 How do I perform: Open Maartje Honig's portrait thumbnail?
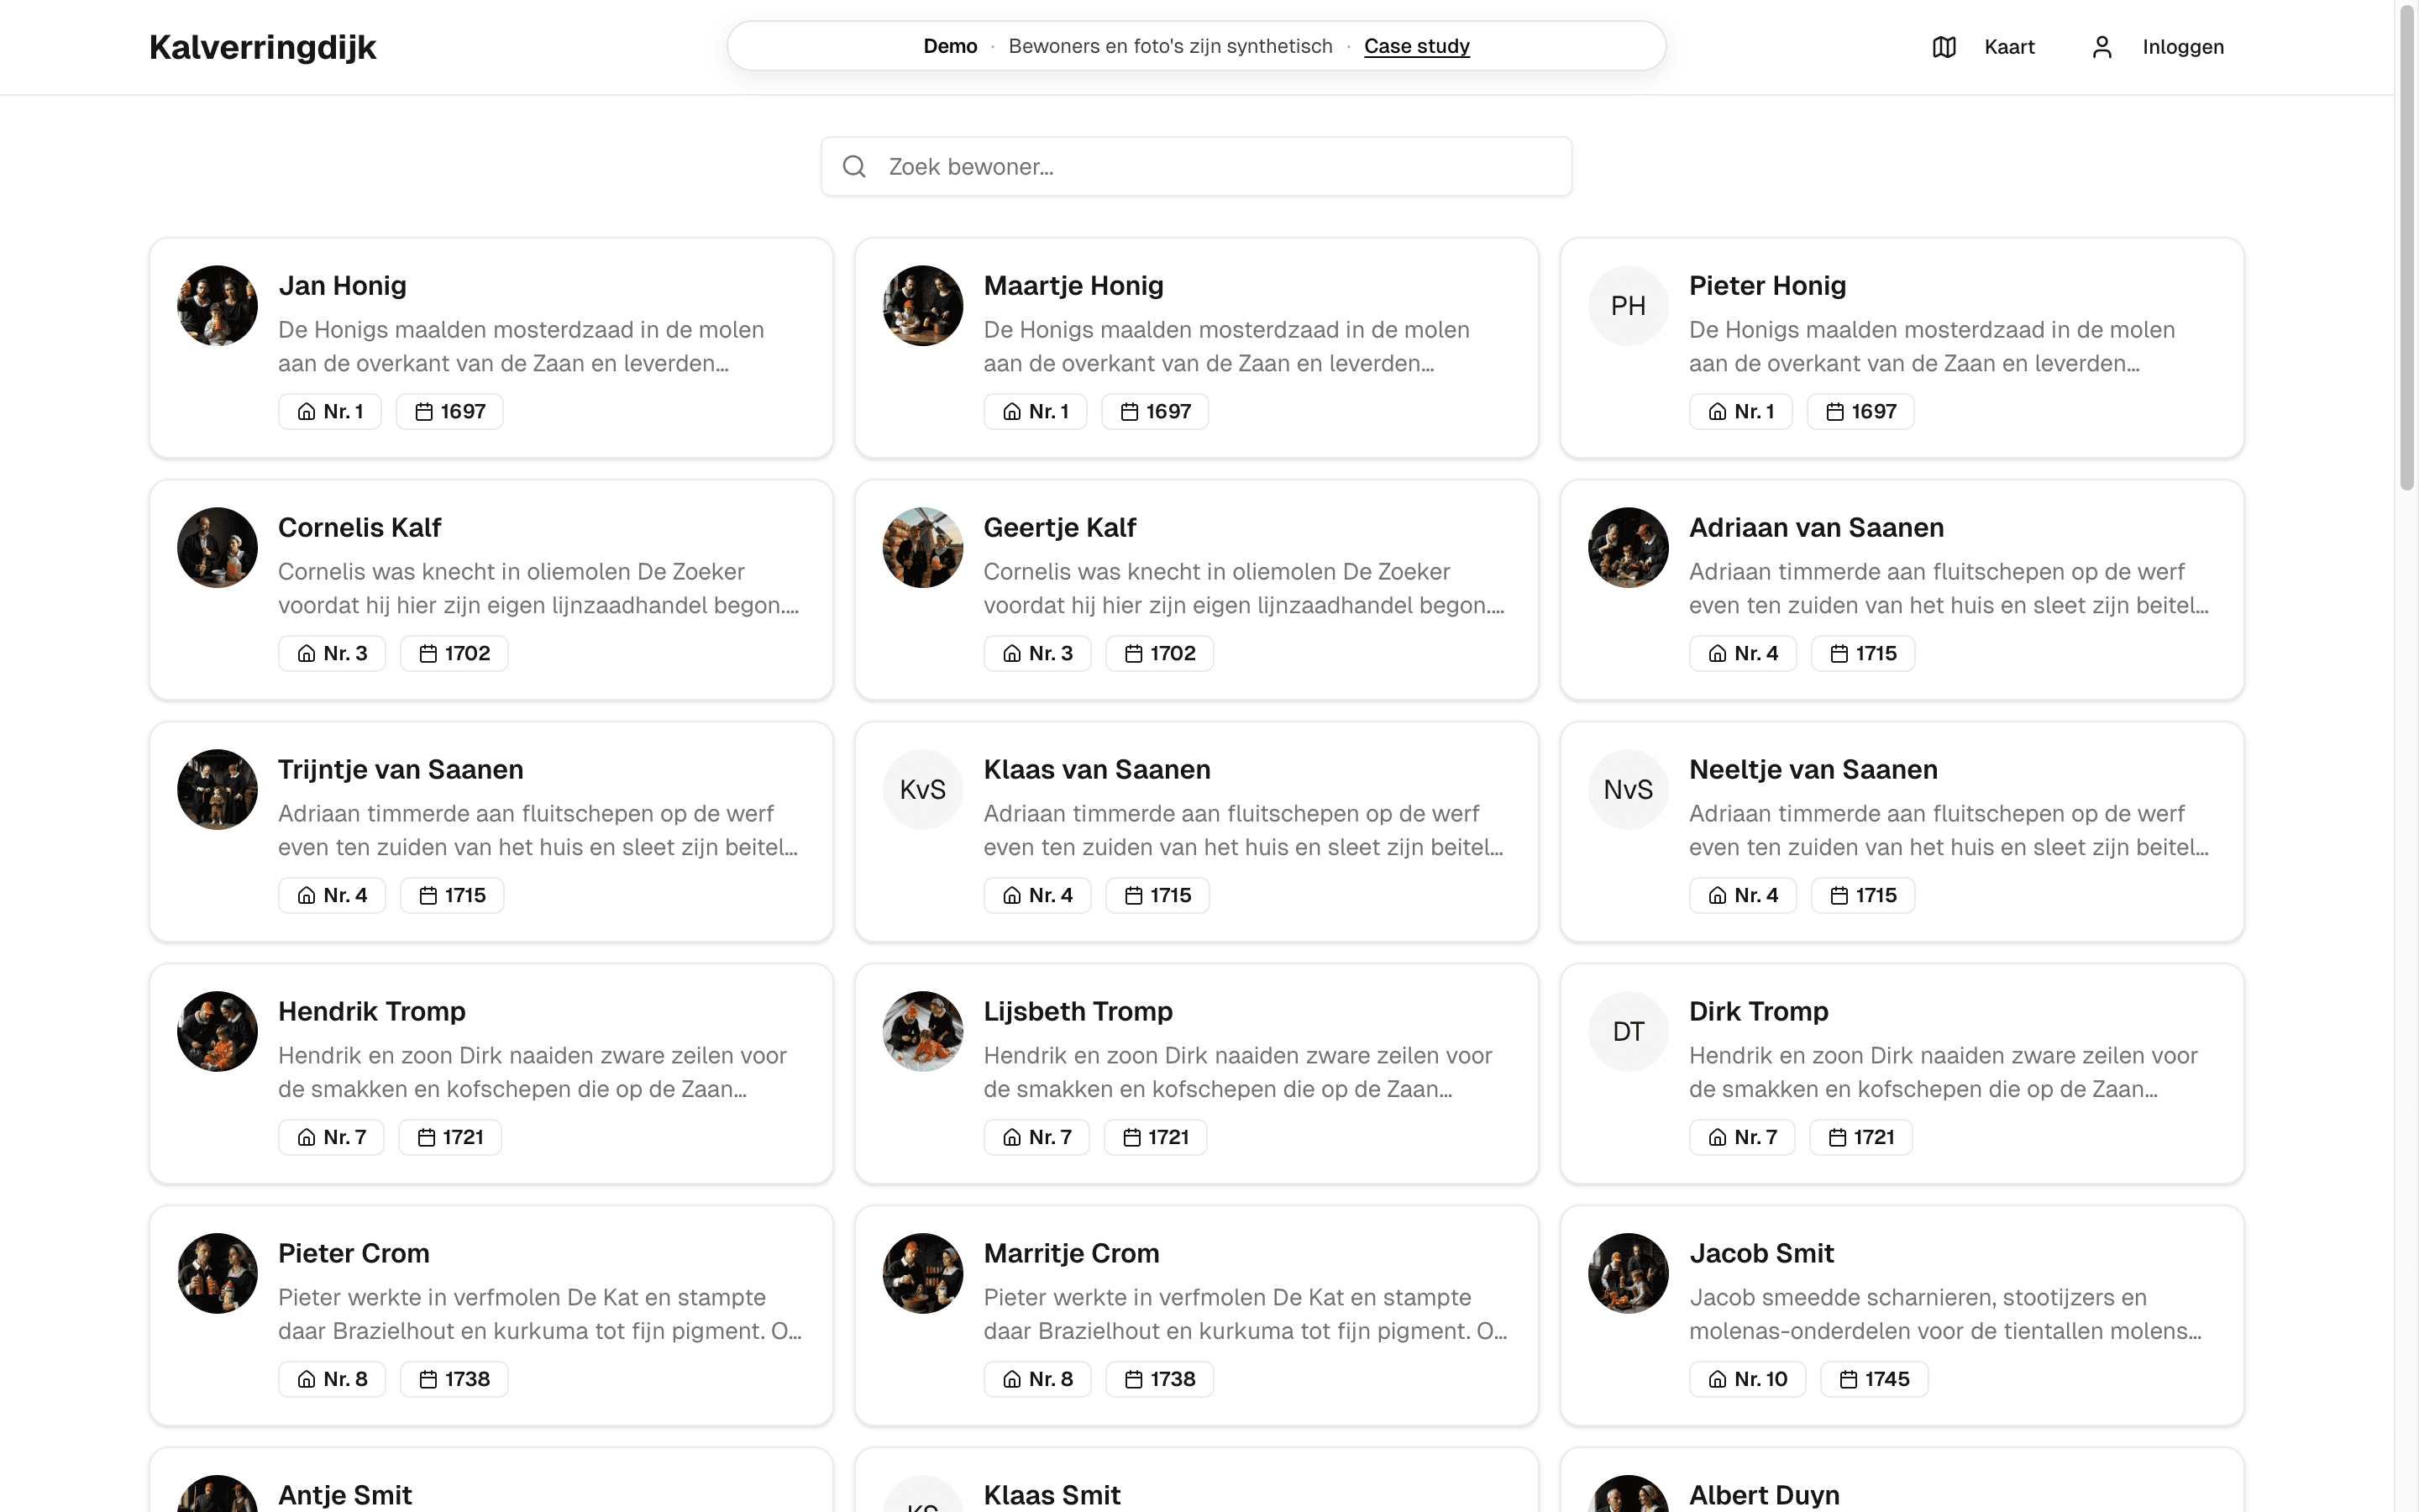pos(922,306)
